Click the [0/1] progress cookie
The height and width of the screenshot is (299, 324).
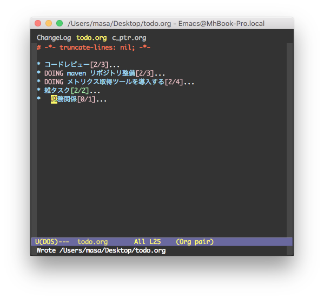(87, 99)
